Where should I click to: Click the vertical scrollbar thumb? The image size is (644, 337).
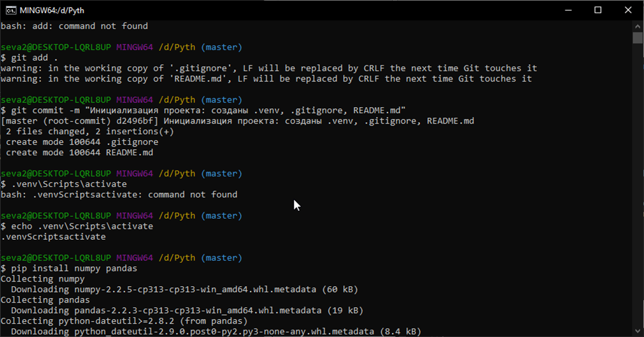[x=637, y=37]
